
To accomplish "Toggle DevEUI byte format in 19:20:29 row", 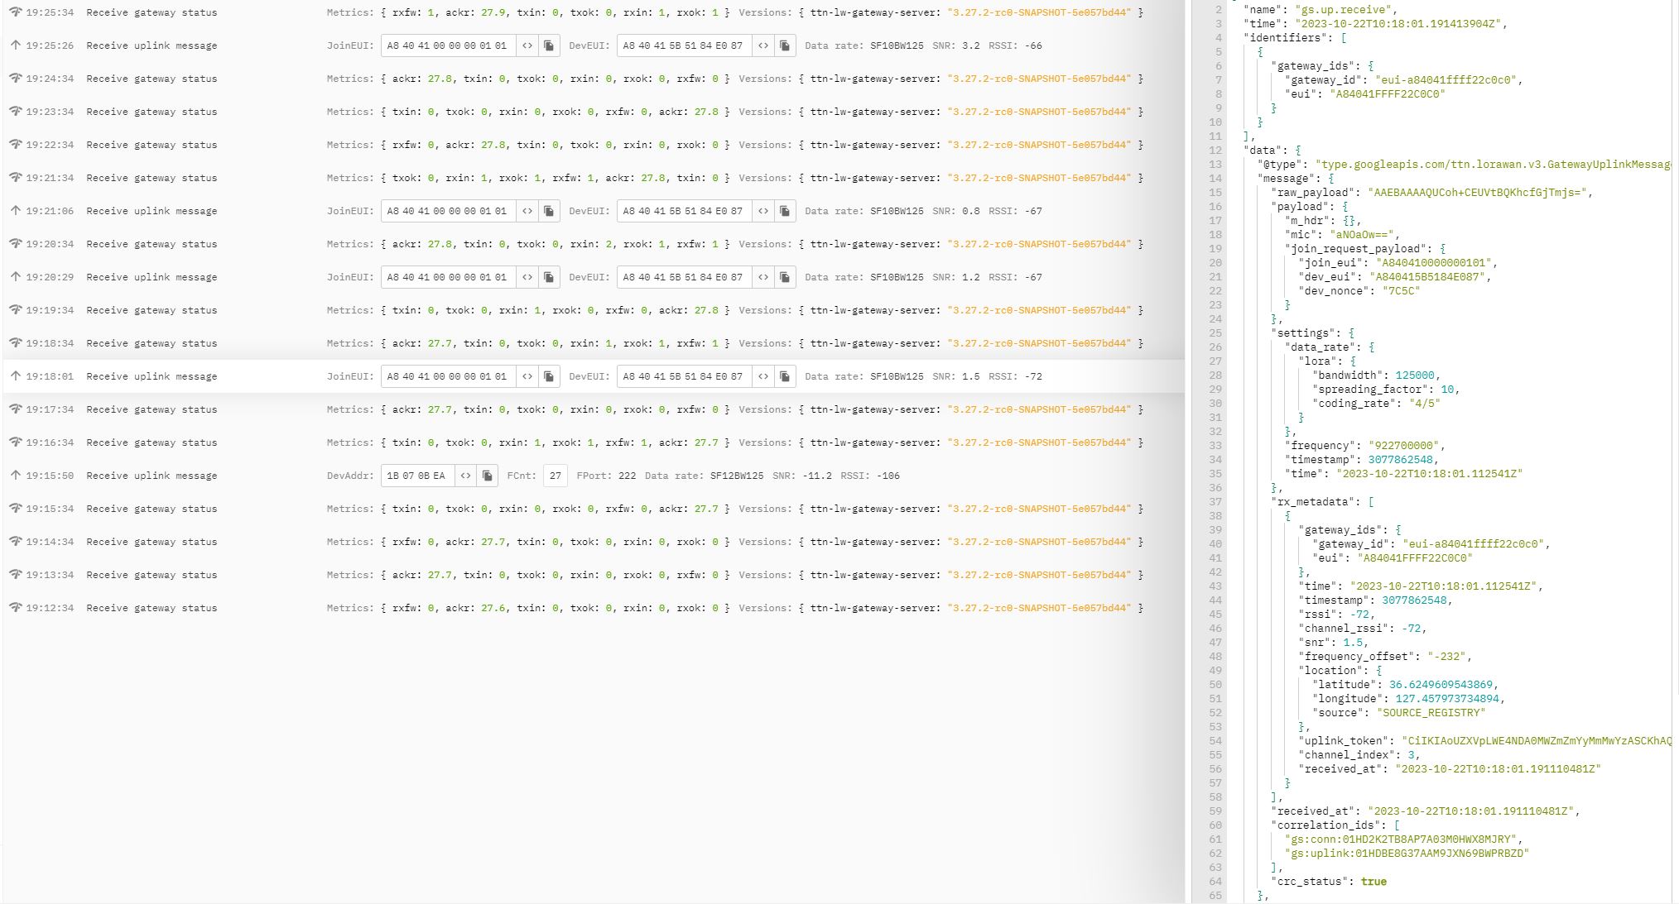I will pos(763,277).
